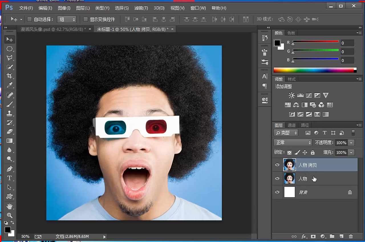Toggle visibility of 人物 layer
Image resolution: width=365 pixels, height=242 pixels.
coord(277,178)
